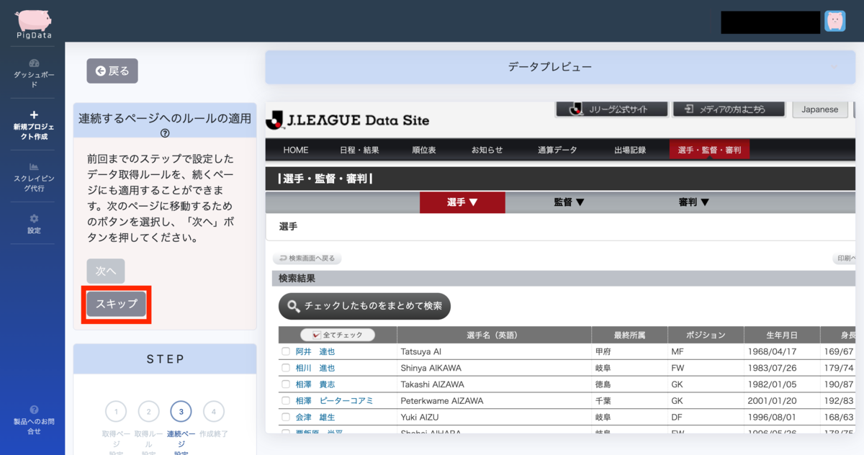Check the box for 相澤 ピーターコアミ

pyautogui.click(x=286, y=400)
